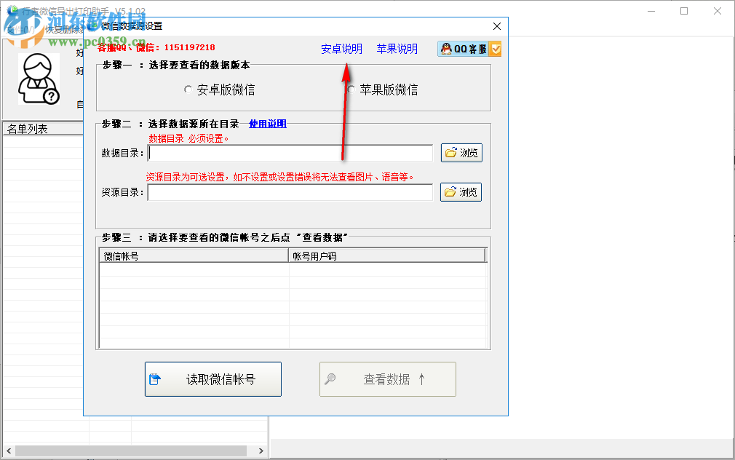The height and width of the screenshot is (460, 735).
Task: Click the anonymous contact avatar icon
Action: (38, 78)
